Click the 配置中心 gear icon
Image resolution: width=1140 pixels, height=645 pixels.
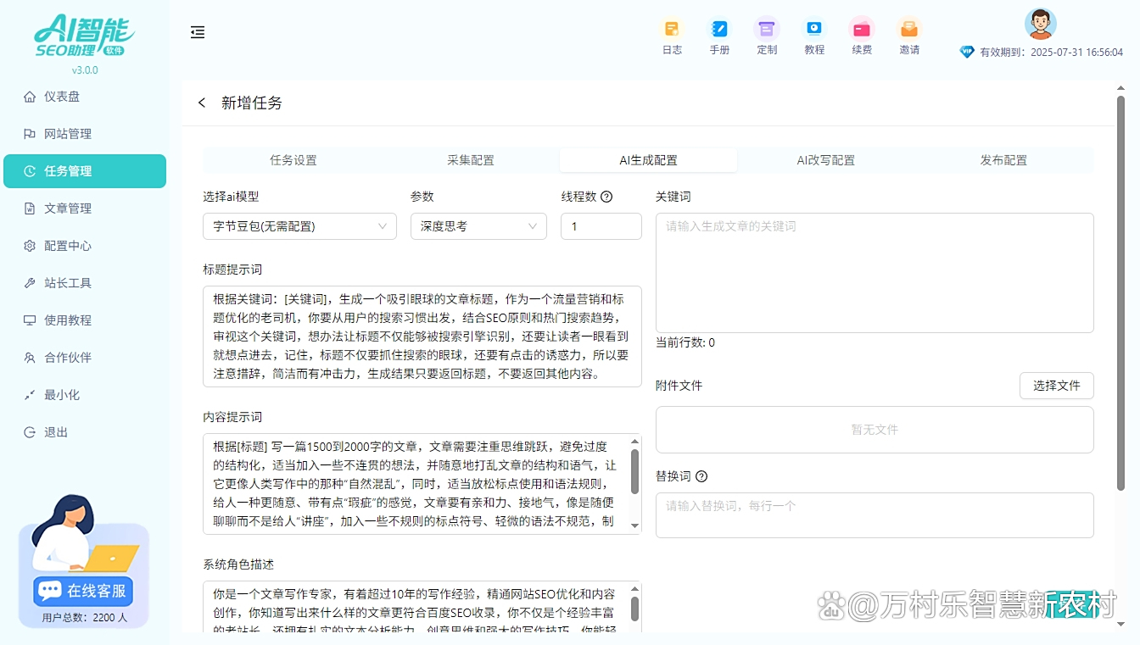[30, 246]
